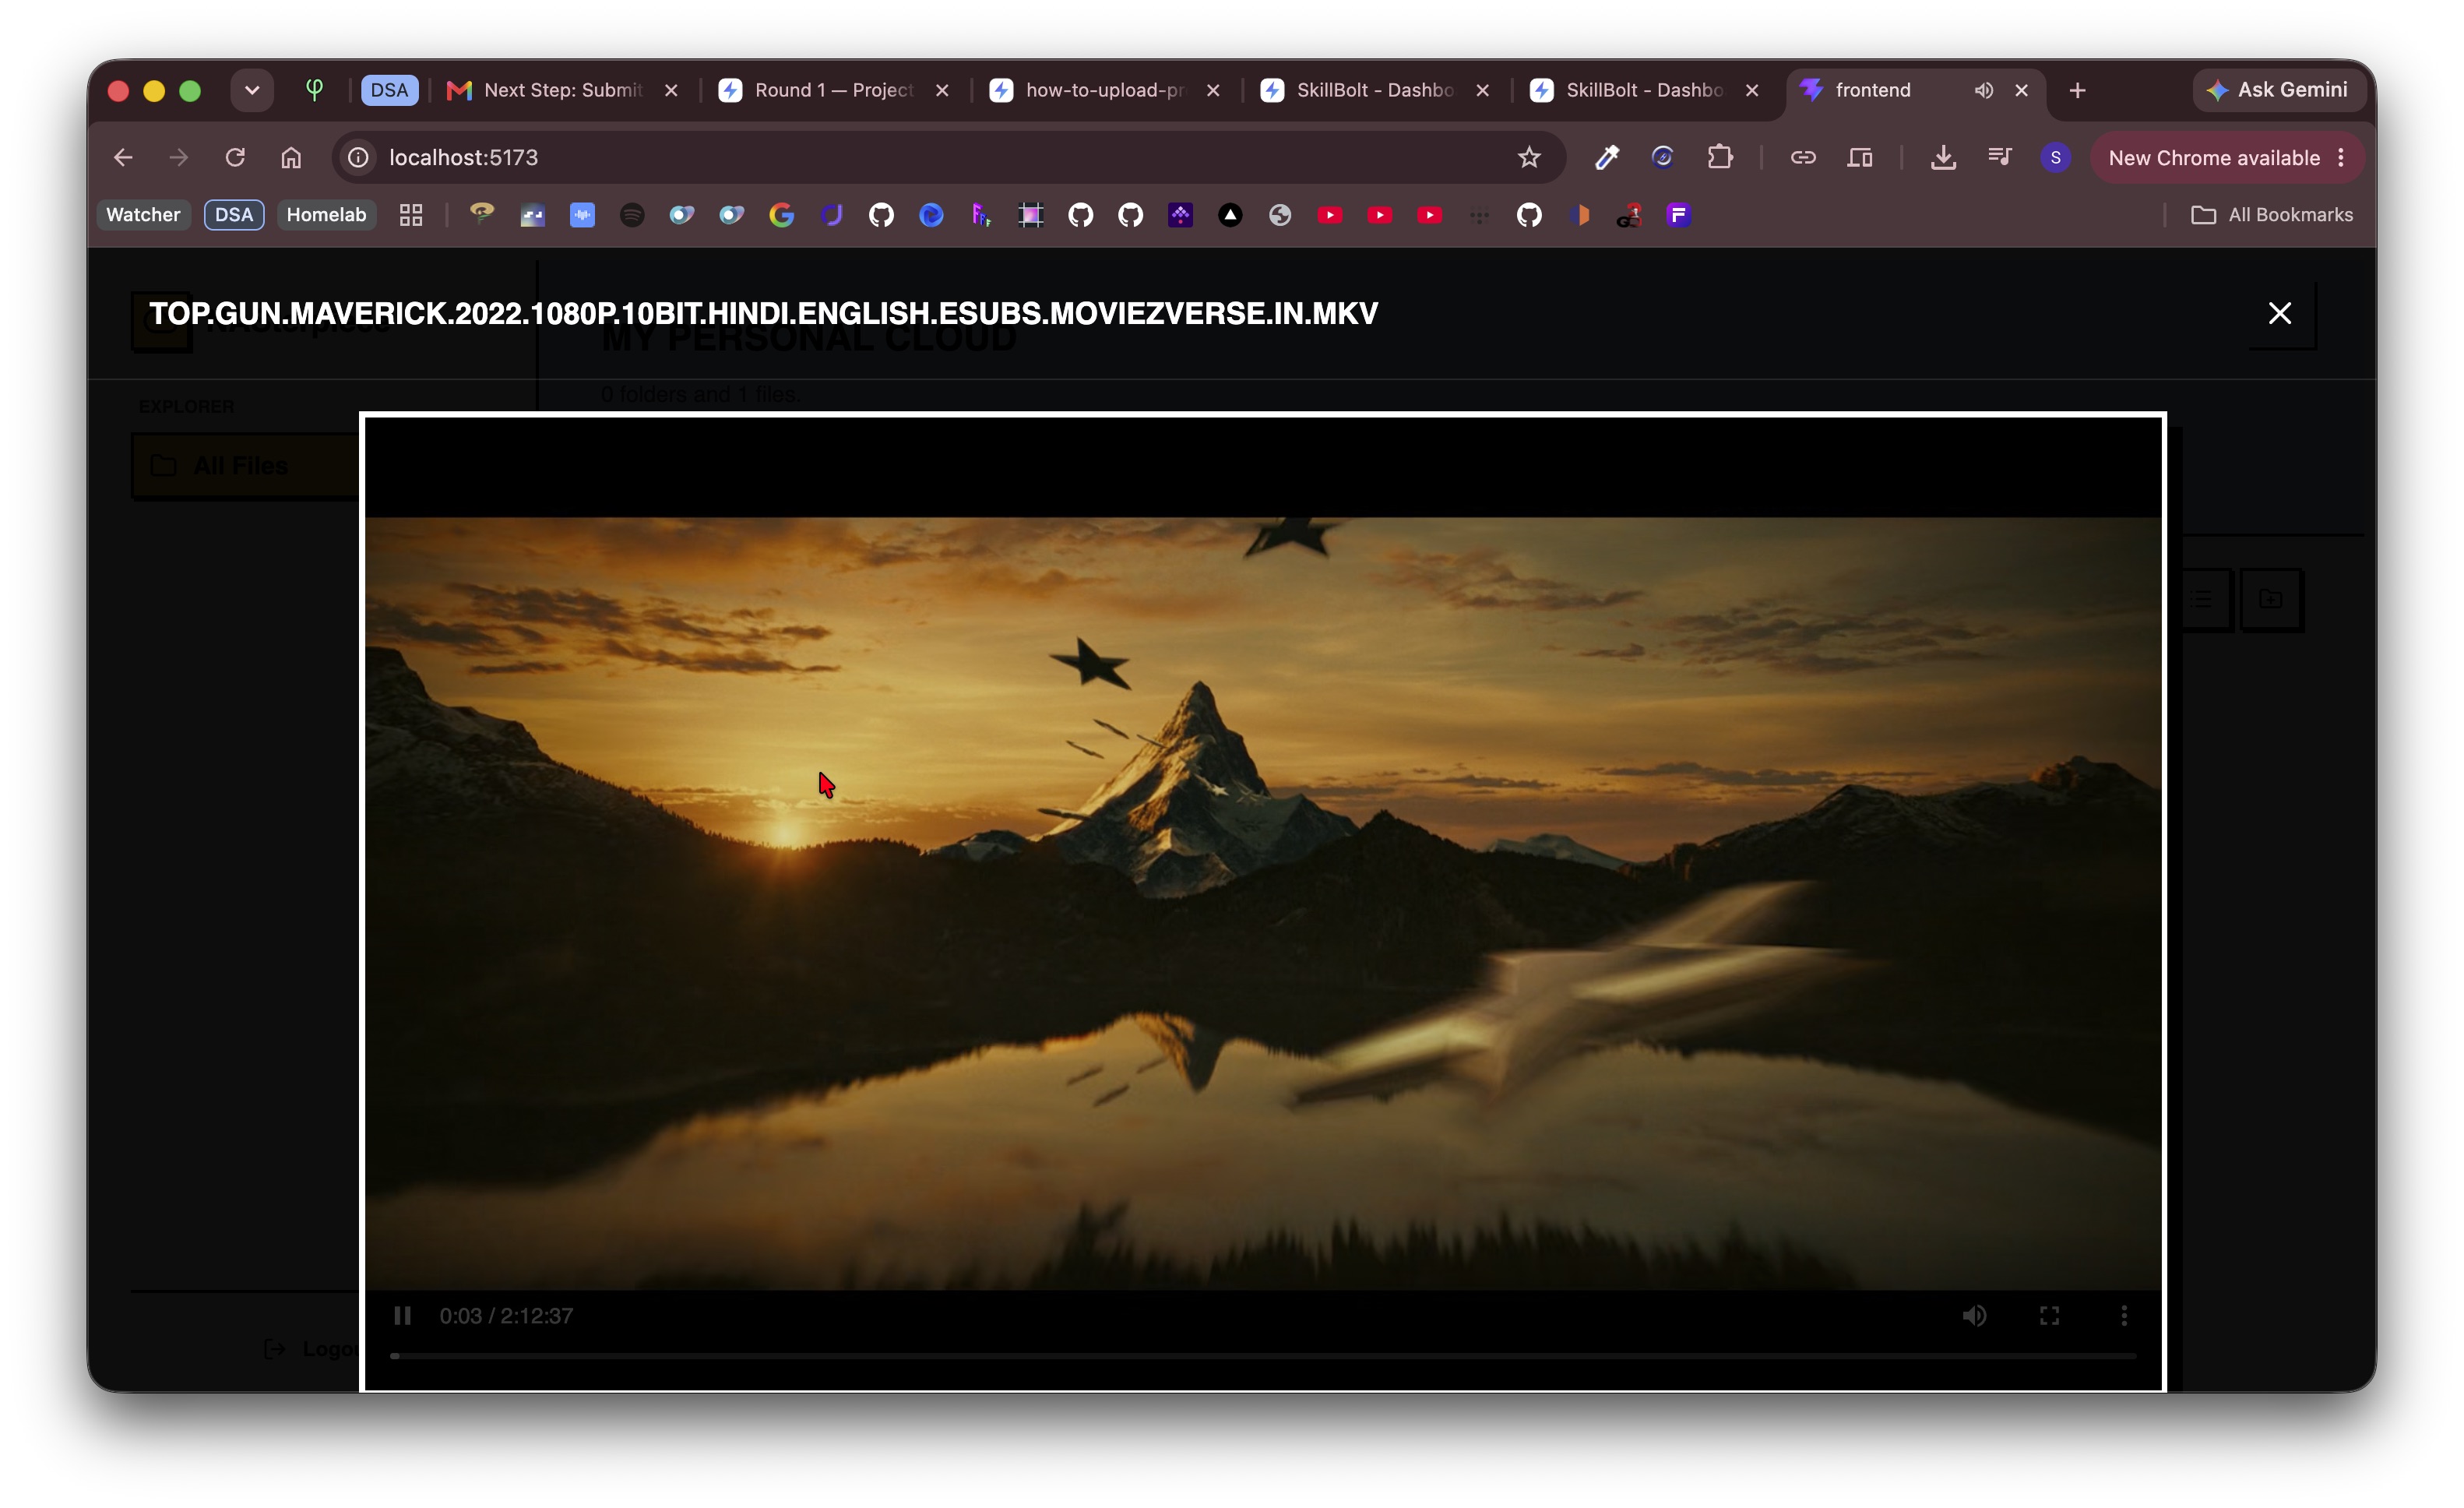Click the link chain toolbar icon
The image size is (2464, 1508).
1803,157
